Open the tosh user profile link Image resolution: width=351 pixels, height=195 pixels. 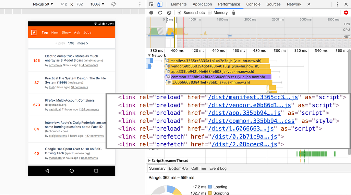(x=52, y=87)
